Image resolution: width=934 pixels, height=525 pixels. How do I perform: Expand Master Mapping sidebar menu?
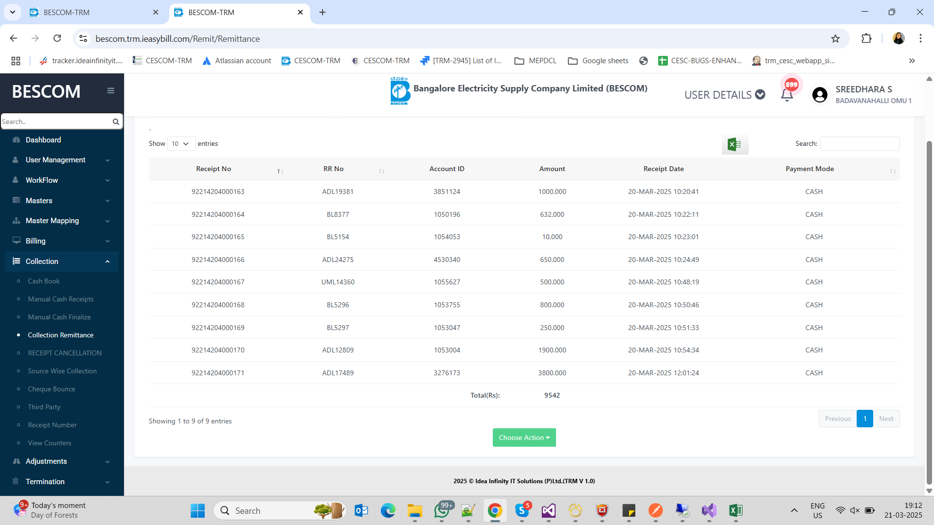(x=62, y=221)
